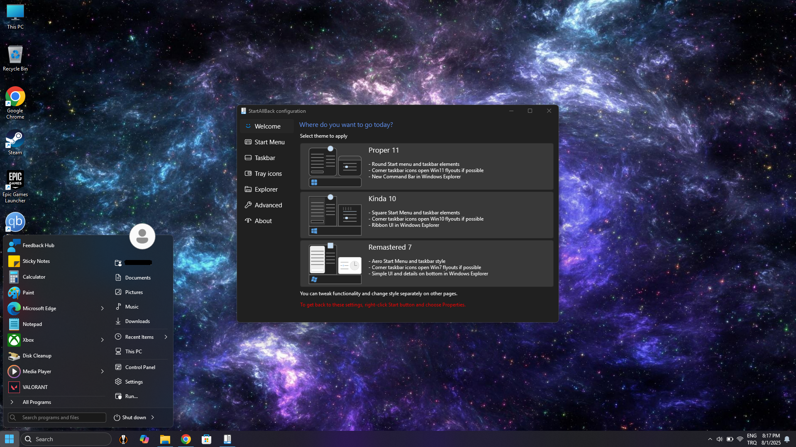Launch Paint from the Start menu
The image size is (796, 447).
tap(56, 293)
